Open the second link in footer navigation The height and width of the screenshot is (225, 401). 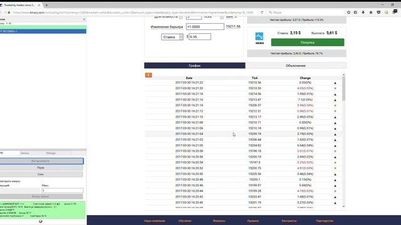click(x=185, y=221)
